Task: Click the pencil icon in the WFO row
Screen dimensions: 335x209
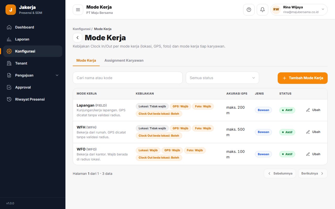Action: [x=308, y=154]
